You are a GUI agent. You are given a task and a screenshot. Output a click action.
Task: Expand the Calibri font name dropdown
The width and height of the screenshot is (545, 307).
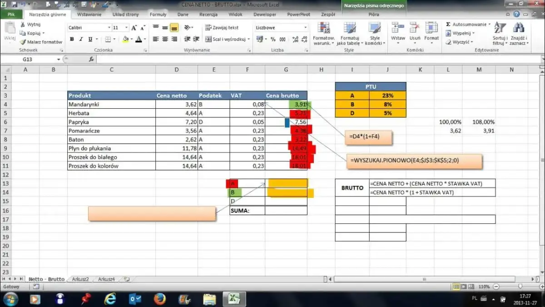click(109, 28)
